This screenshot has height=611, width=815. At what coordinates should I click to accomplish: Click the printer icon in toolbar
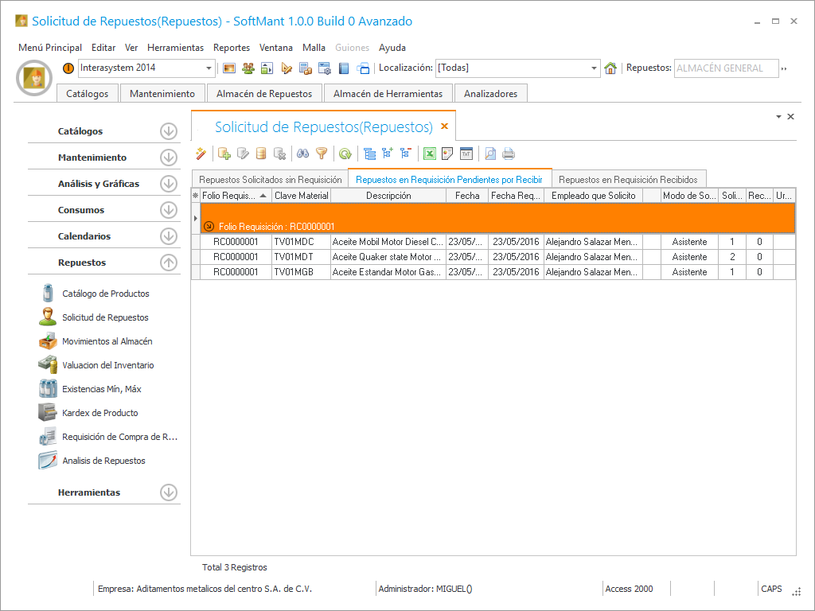tap(509, 154)
